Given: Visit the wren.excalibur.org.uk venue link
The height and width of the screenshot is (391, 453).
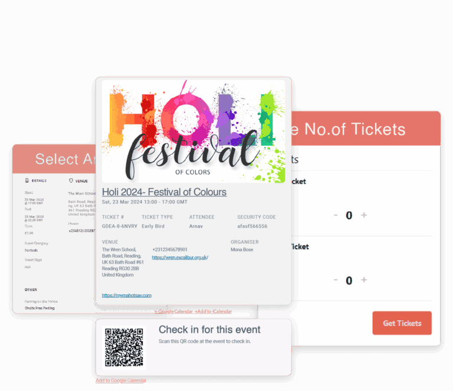Looking at the screenshot, I should click(180, 258).
